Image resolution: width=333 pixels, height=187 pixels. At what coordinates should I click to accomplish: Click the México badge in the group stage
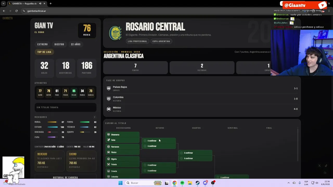point(109,109)
